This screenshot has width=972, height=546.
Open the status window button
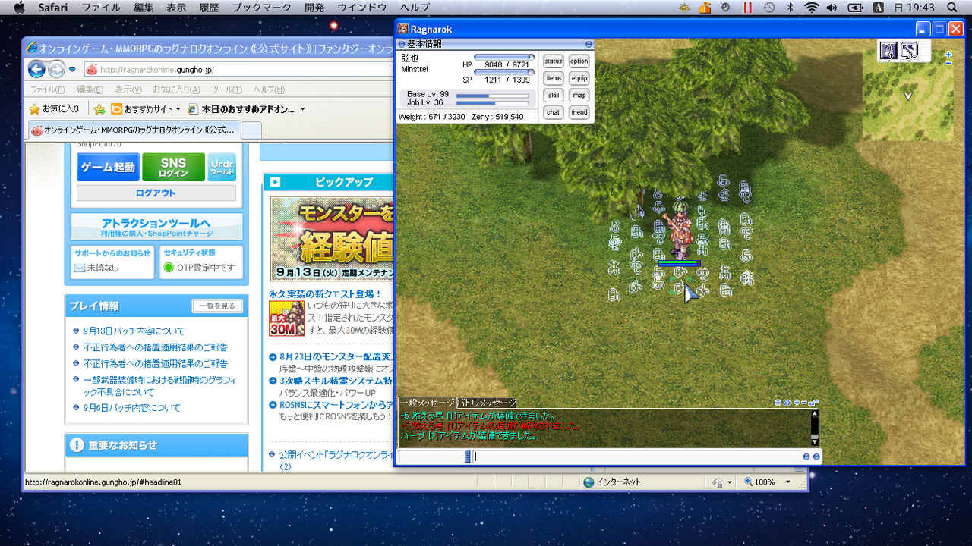(554, 61)
